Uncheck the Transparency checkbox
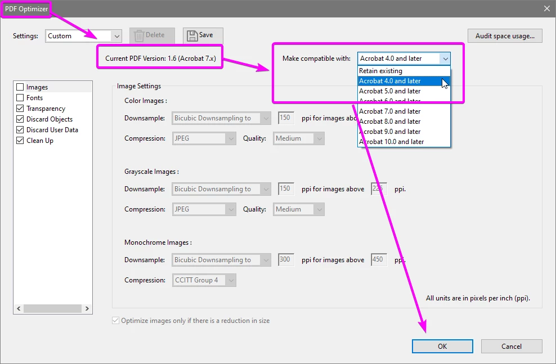Screen dimensions: 556x364 (x=20, y=109)
